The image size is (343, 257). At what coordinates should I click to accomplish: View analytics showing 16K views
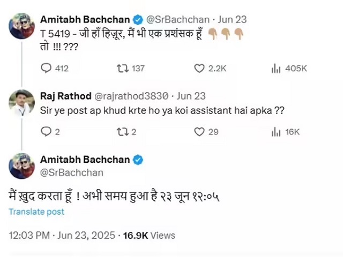point(277,132)
